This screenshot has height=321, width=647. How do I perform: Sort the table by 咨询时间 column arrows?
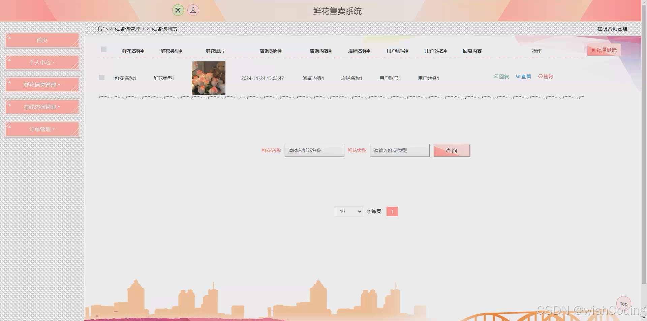tap(281, 51)
